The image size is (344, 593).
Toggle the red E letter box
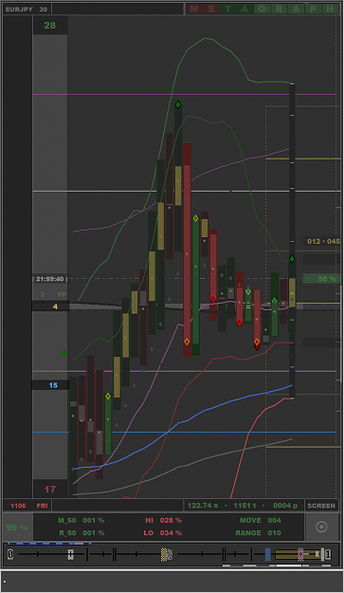pos(211,9)
